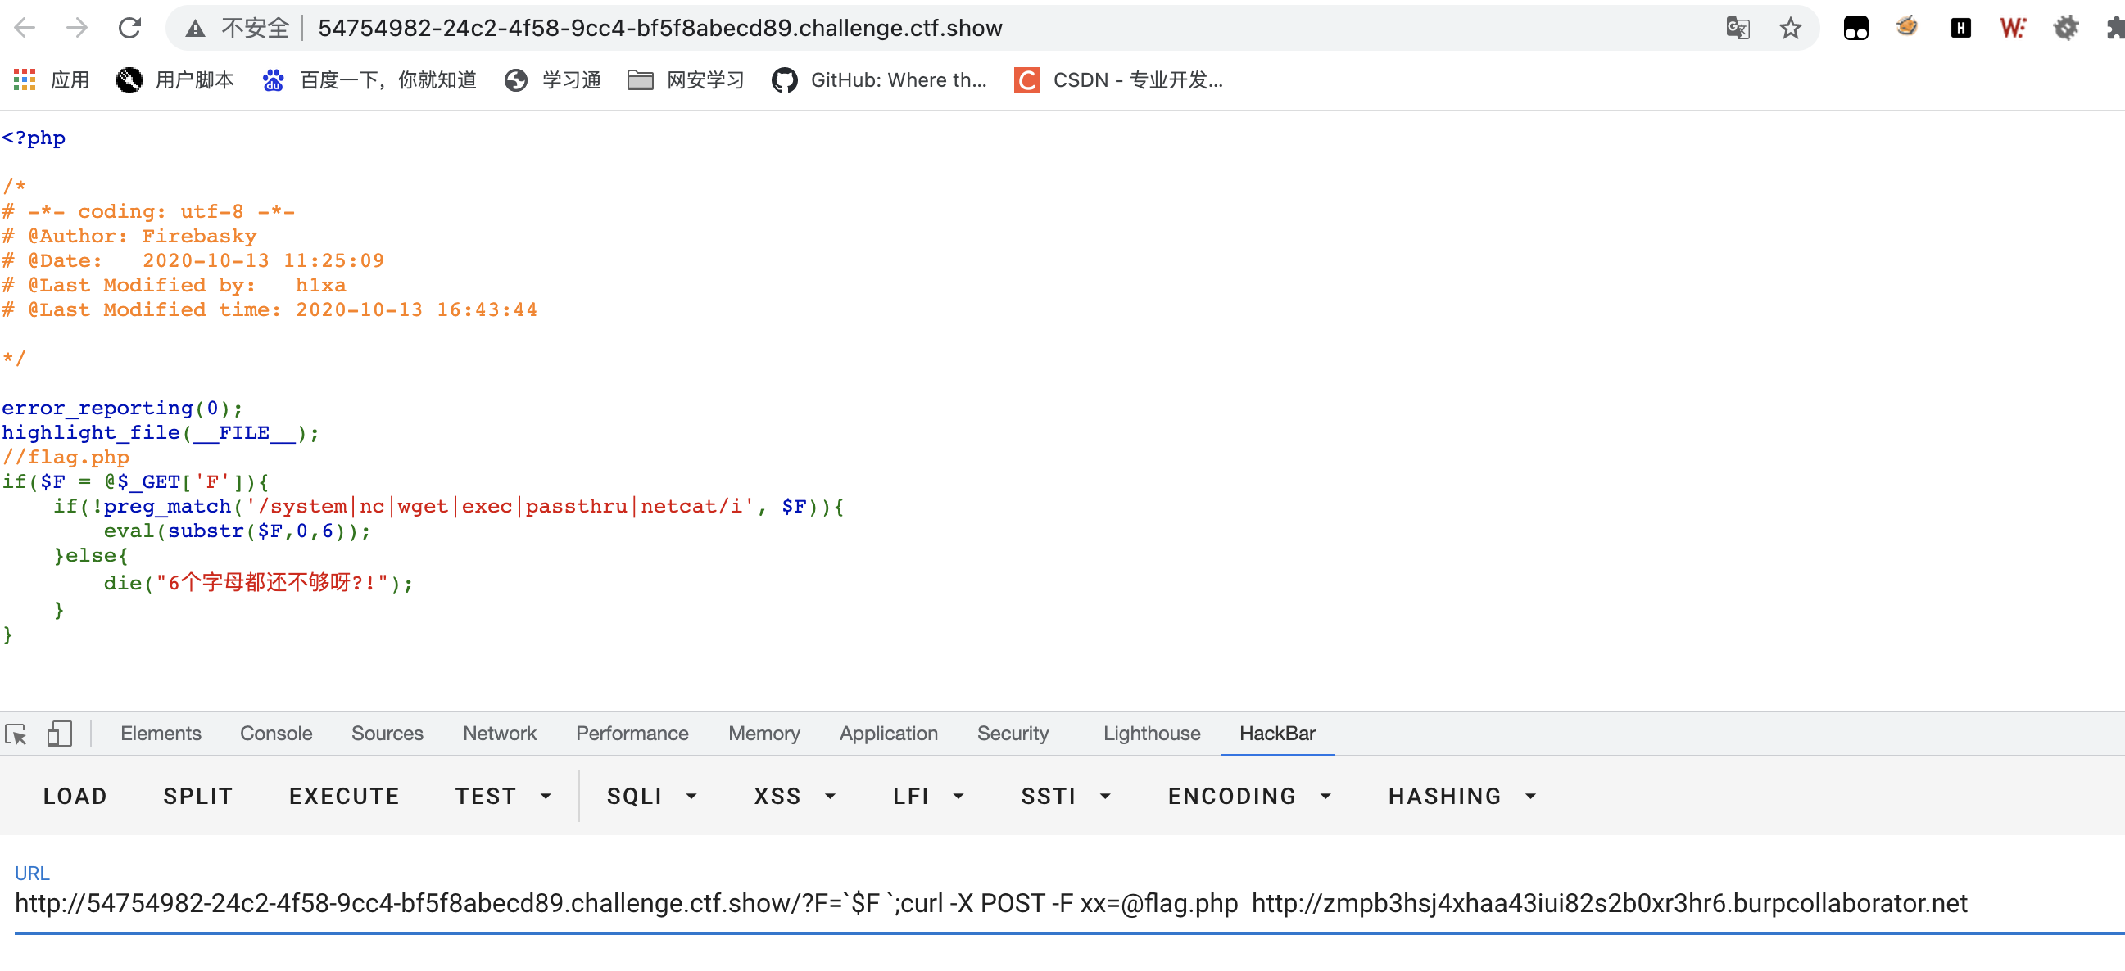Click the bookmark star icon
Viewport: 2125px width, 971px height.
coord(1789,28)
